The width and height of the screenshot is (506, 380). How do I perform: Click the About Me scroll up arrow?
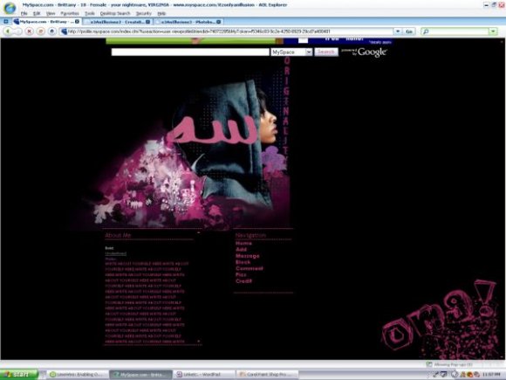click(199, 232)
